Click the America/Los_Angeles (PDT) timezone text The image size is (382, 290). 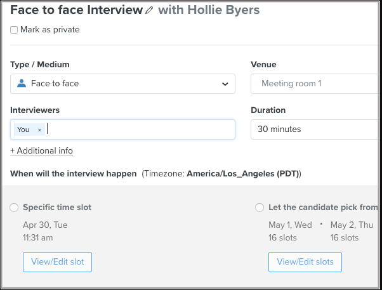[x=242, y=174]
